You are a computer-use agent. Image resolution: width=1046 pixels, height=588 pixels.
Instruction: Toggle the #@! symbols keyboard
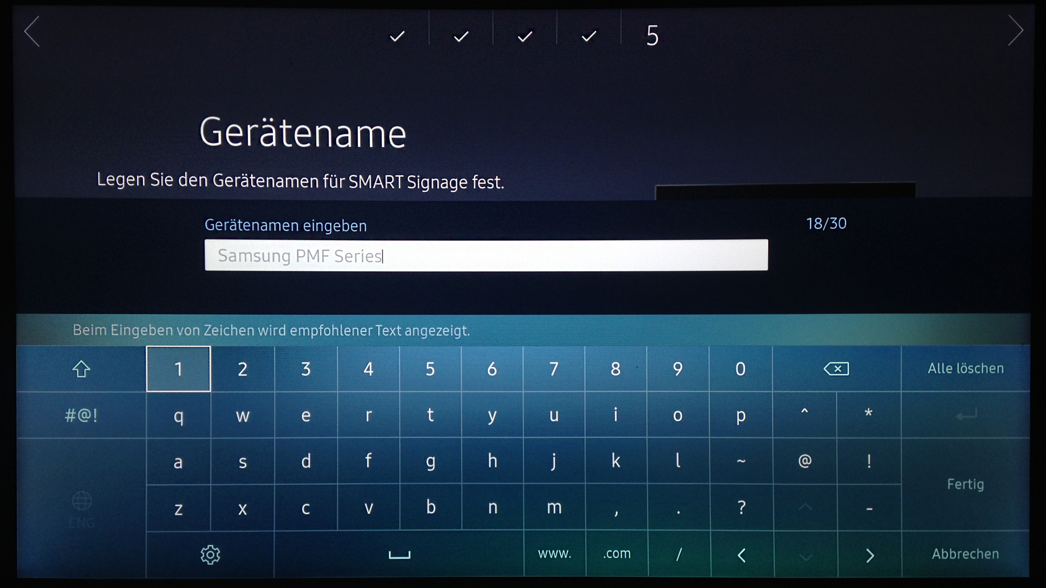coord(81,415)
